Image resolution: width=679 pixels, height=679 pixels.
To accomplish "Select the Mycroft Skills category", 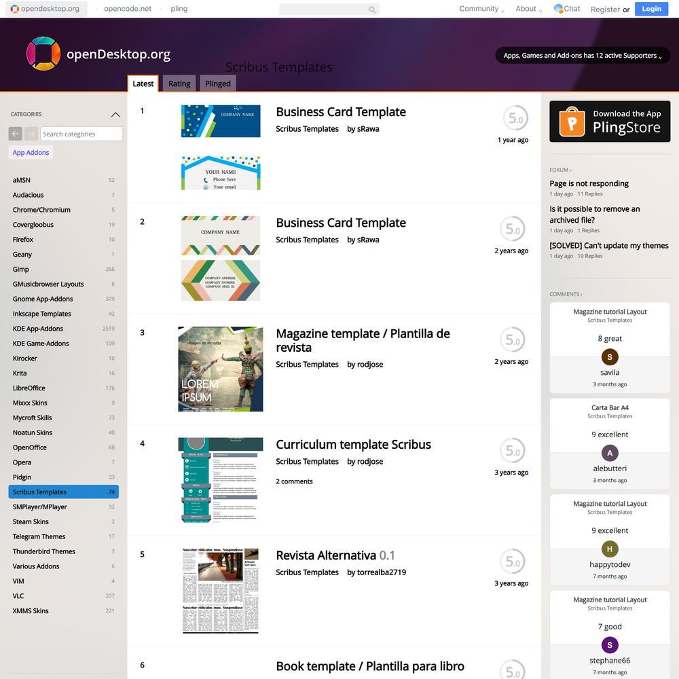I will point(63,418).
